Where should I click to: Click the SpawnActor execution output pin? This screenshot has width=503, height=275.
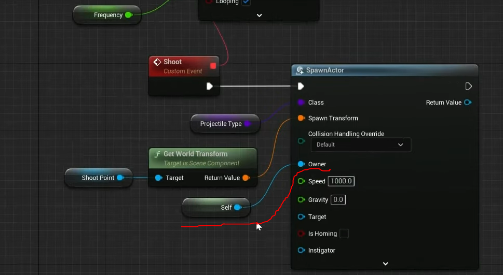point(468,86)
